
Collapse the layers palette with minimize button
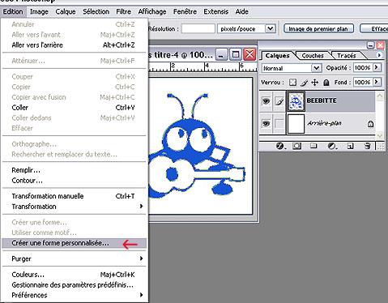(371, 45)
